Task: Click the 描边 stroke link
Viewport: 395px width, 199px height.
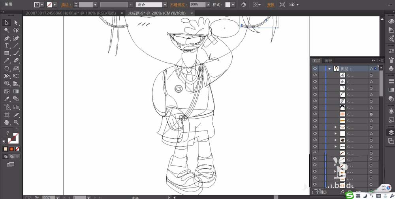Action: tap(66, 5)
